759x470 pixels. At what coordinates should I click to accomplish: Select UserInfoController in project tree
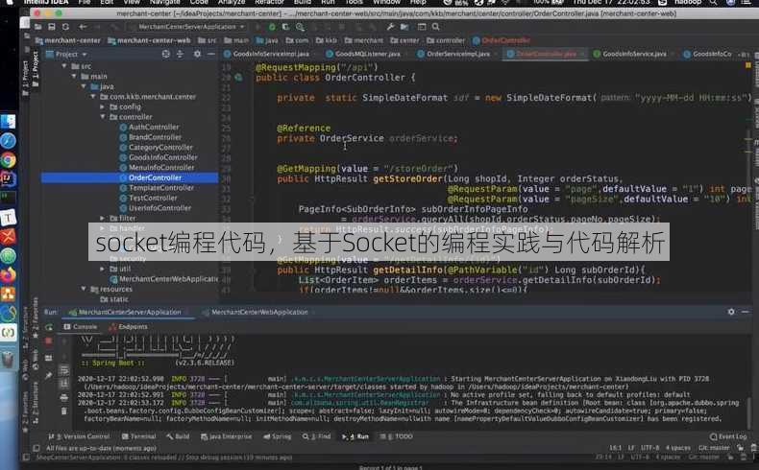(x=155, y=208)
